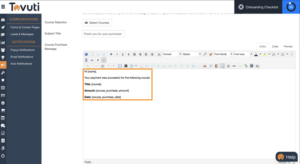The width and height of the screenshot is (300, 164).
Task: Click the insert anchor icon
Action: tap(228, 66)
